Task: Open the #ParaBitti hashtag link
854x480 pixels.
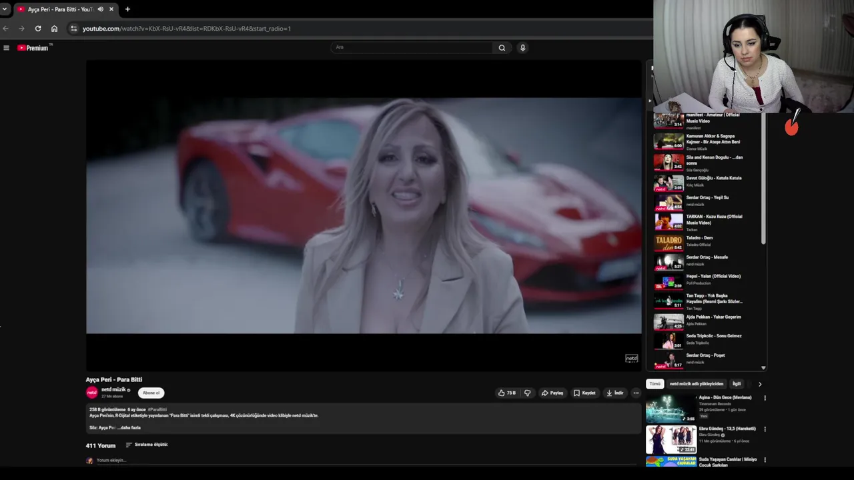Action: [x=157, y=409]
